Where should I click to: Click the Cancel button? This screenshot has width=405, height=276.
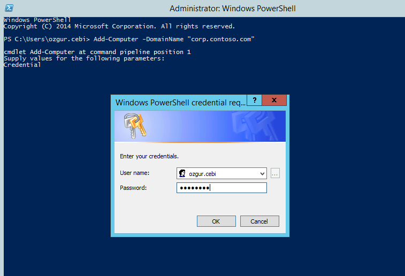tap(259, 221)
